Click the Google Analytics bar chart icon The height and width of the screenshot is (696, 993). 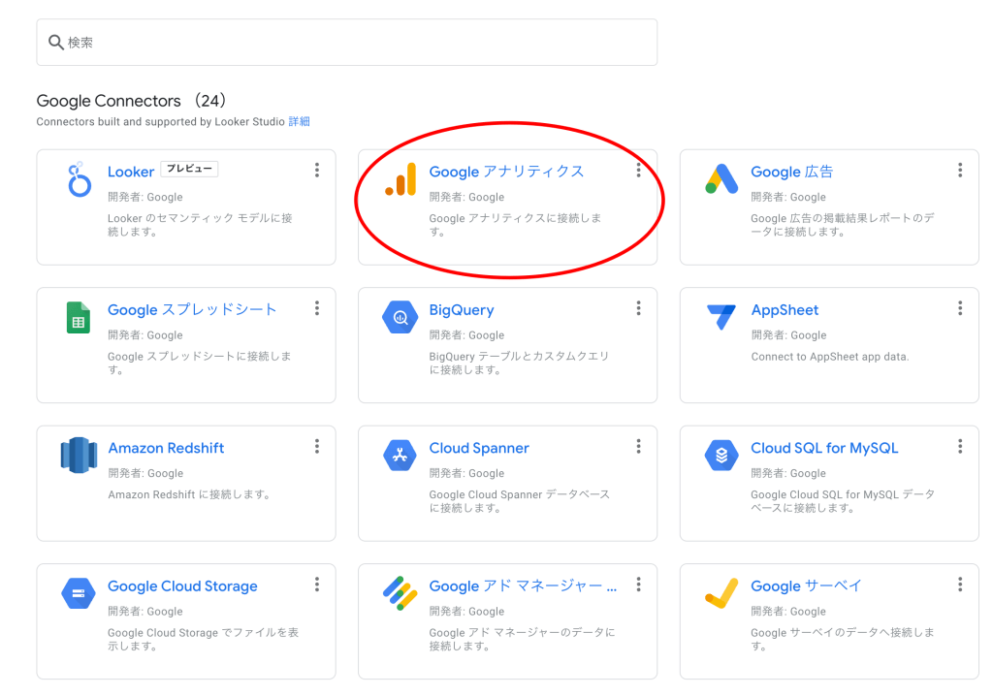pyautogui.click(x=400, y=179)
